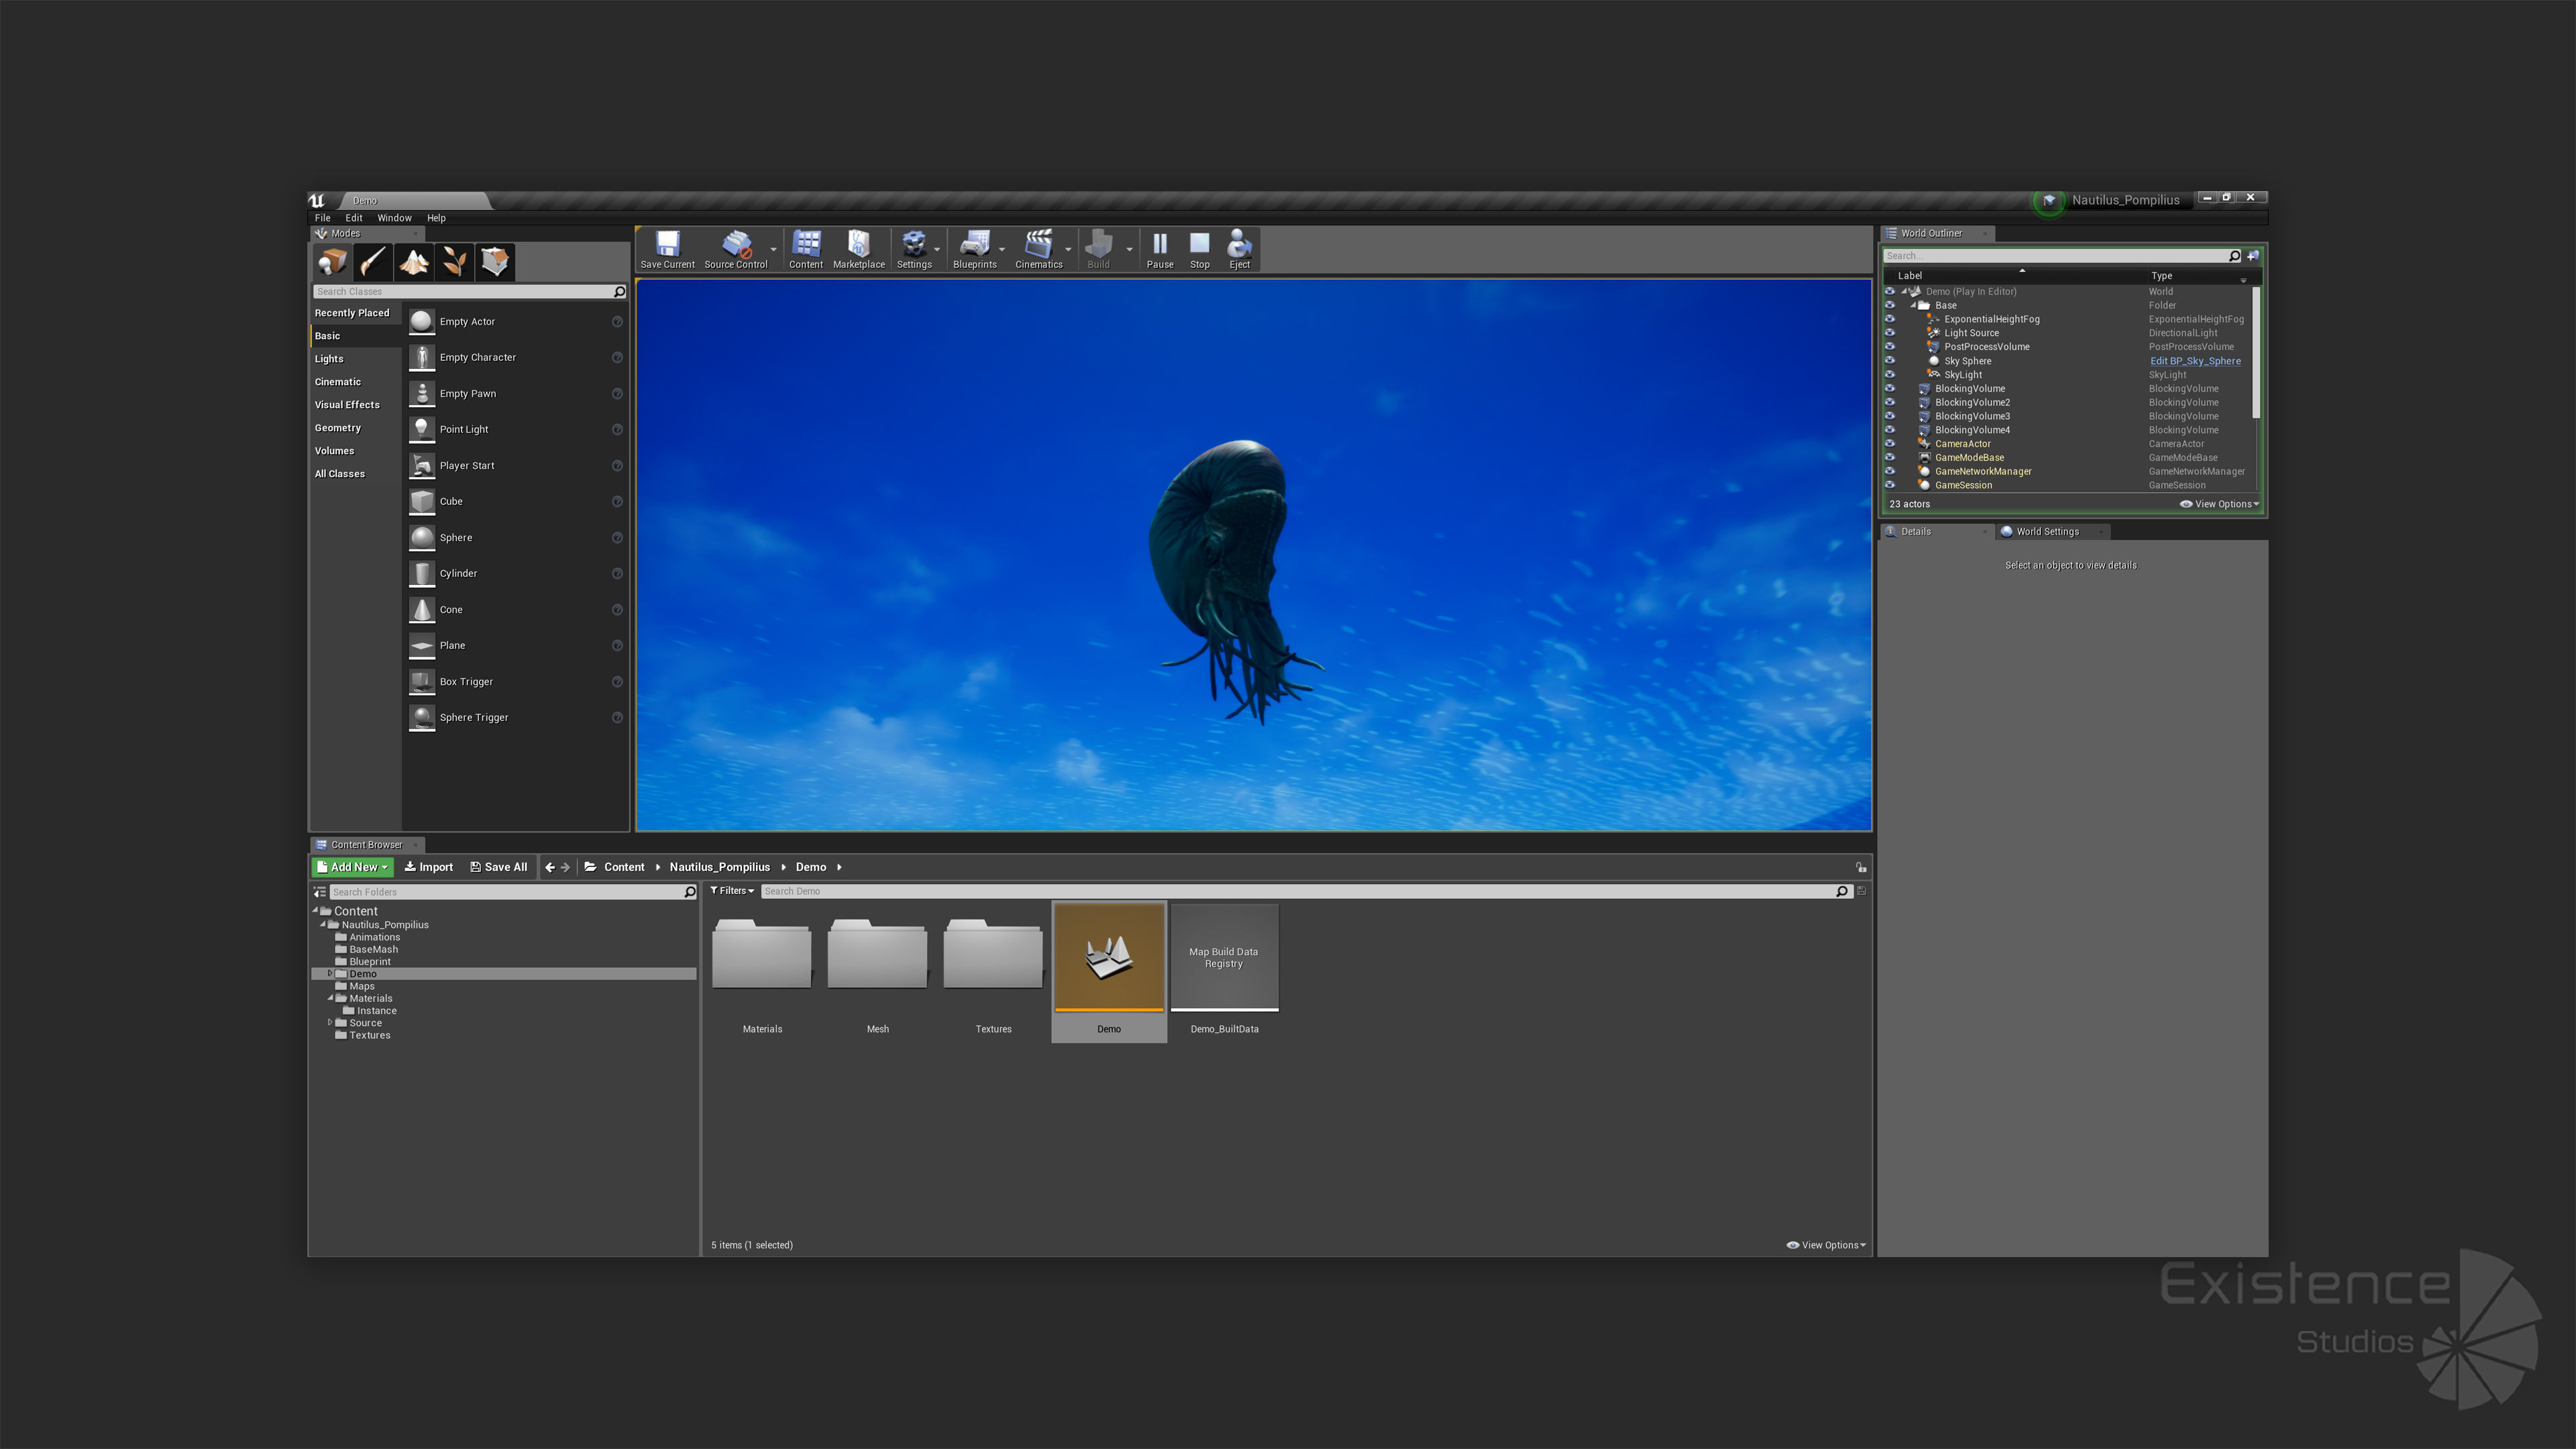Viewport: 2576px width, 1449px height.
Task: Open the Filters dropdown in Content Browser
Action: pyautogui.click(x=732, y=891)
